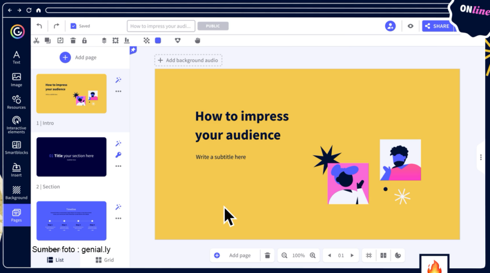Open the collaborators avatar icon
Screen dimensions: 490x273
pyautogui.click(x=390, y=26)
